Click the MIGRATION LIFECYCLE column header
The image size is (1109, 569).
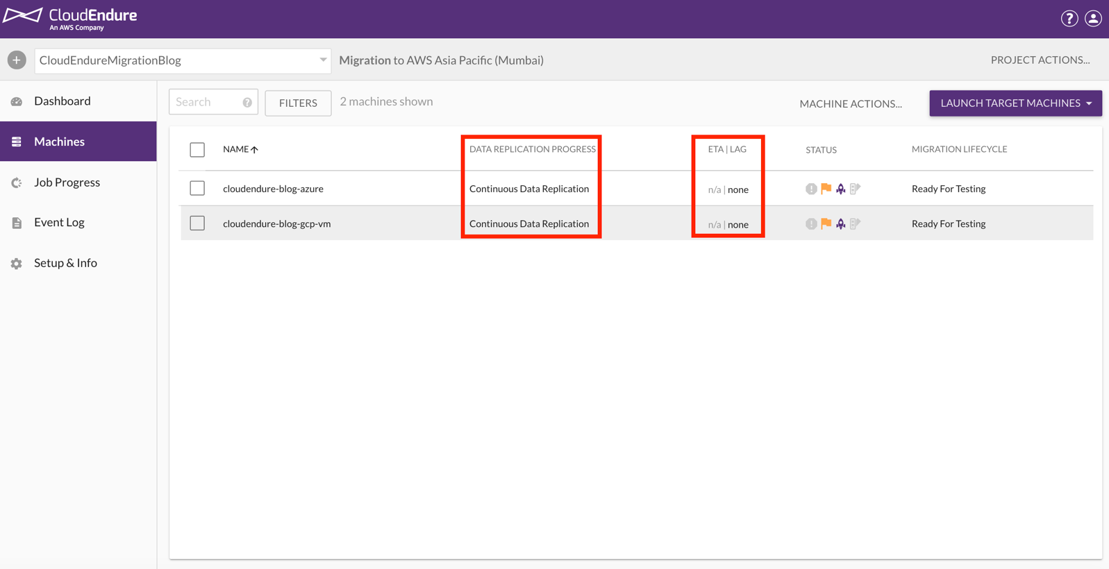tap(959, 149)
